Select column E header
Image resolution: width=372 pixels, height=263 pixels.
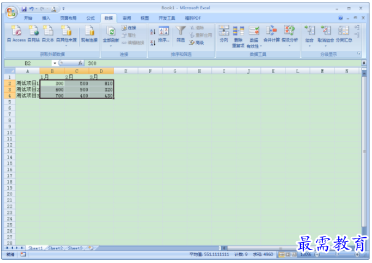[126, 71]
